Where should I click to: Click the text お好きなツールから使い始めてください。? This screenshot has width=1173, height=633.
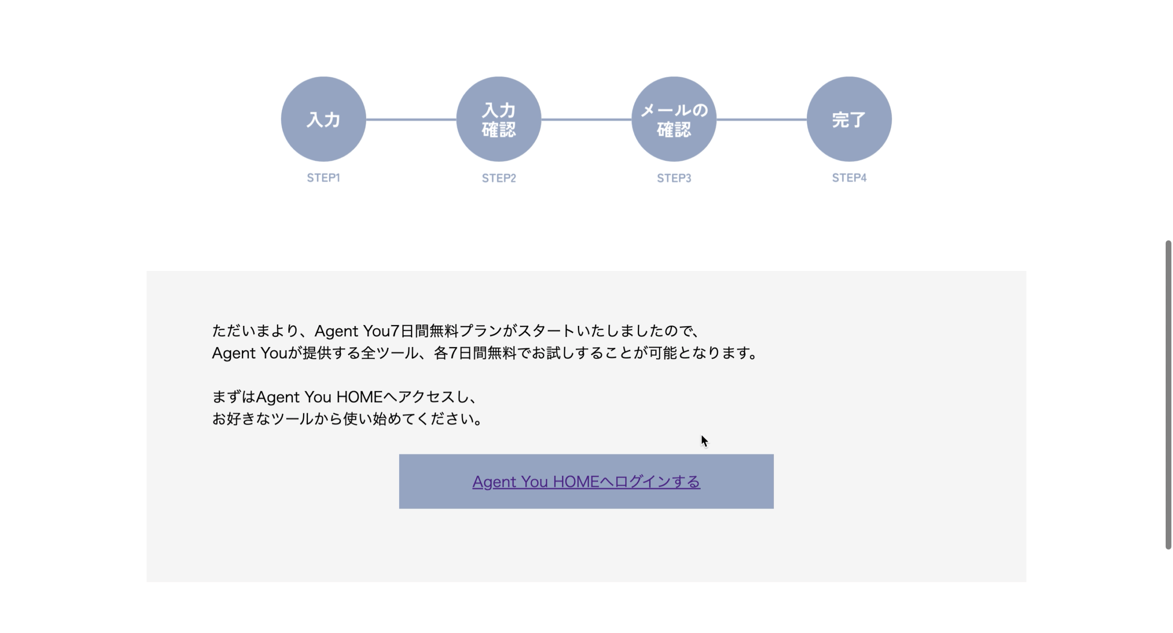pos(347,419)
